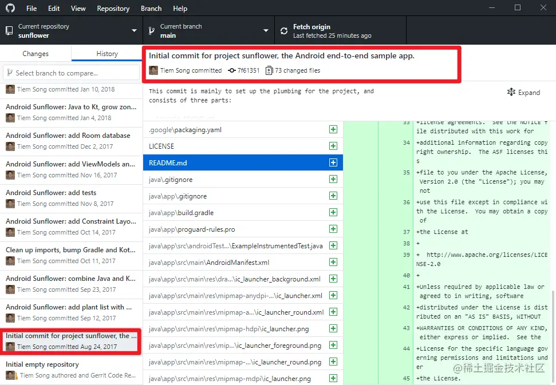Image resolution: width=556 pixels, height=385 pixels.
Task: Select file java\.gitignore
Action: click(x=243, y=179)
